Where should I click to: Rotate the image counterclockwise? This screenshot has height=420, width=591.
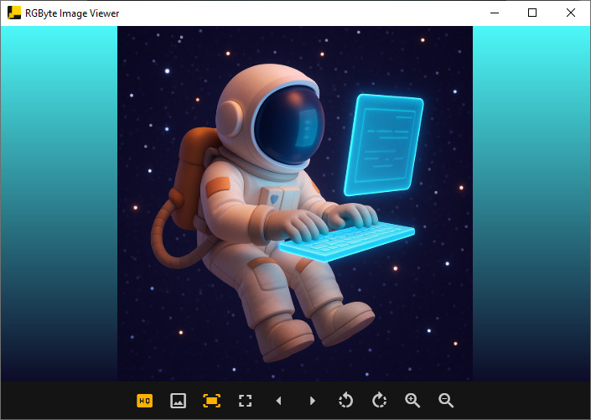(x=345, y=401)
